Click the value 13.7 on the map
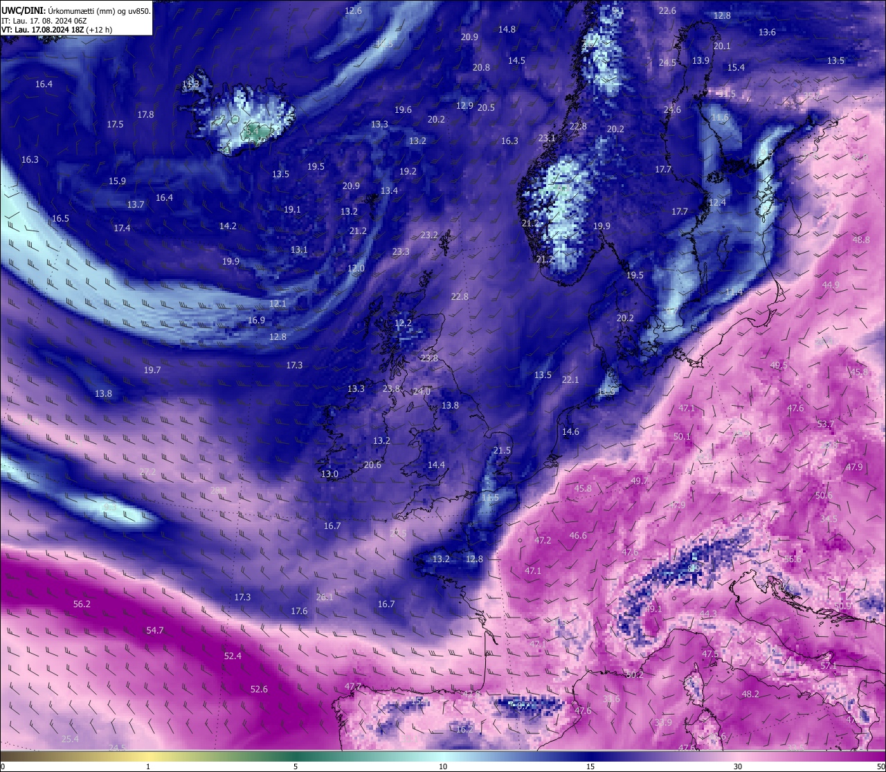Screen dimensions: 886x772 [x=136, y=204]
